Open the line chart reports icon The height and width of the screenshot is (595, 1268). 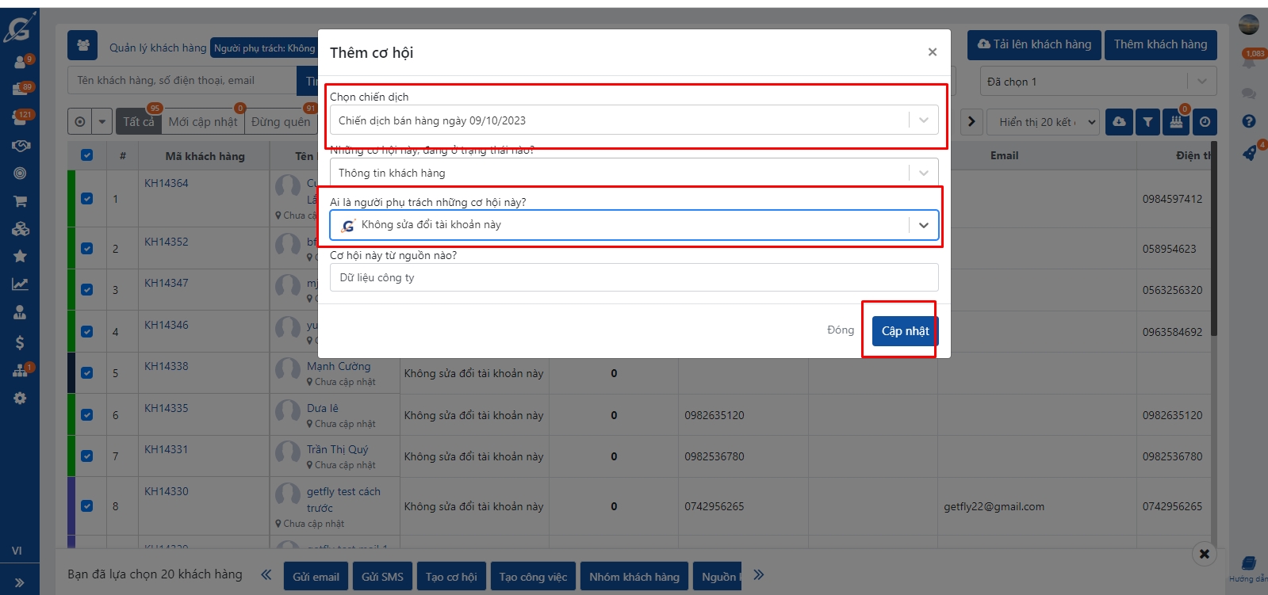(20, 284)
